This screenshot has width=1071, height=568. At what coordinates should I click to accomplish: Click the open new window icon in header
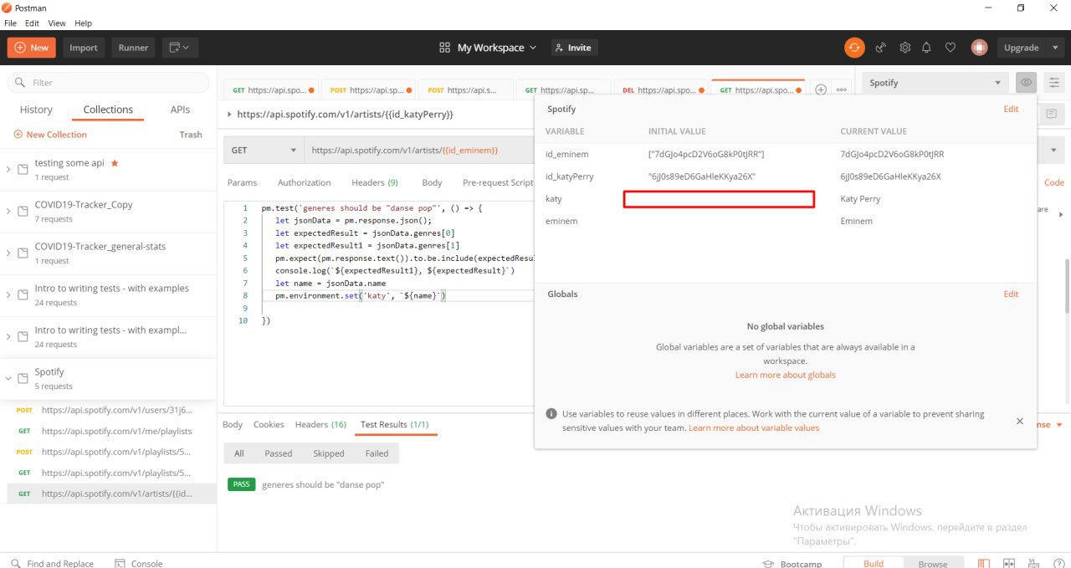[x=179, y=48]
